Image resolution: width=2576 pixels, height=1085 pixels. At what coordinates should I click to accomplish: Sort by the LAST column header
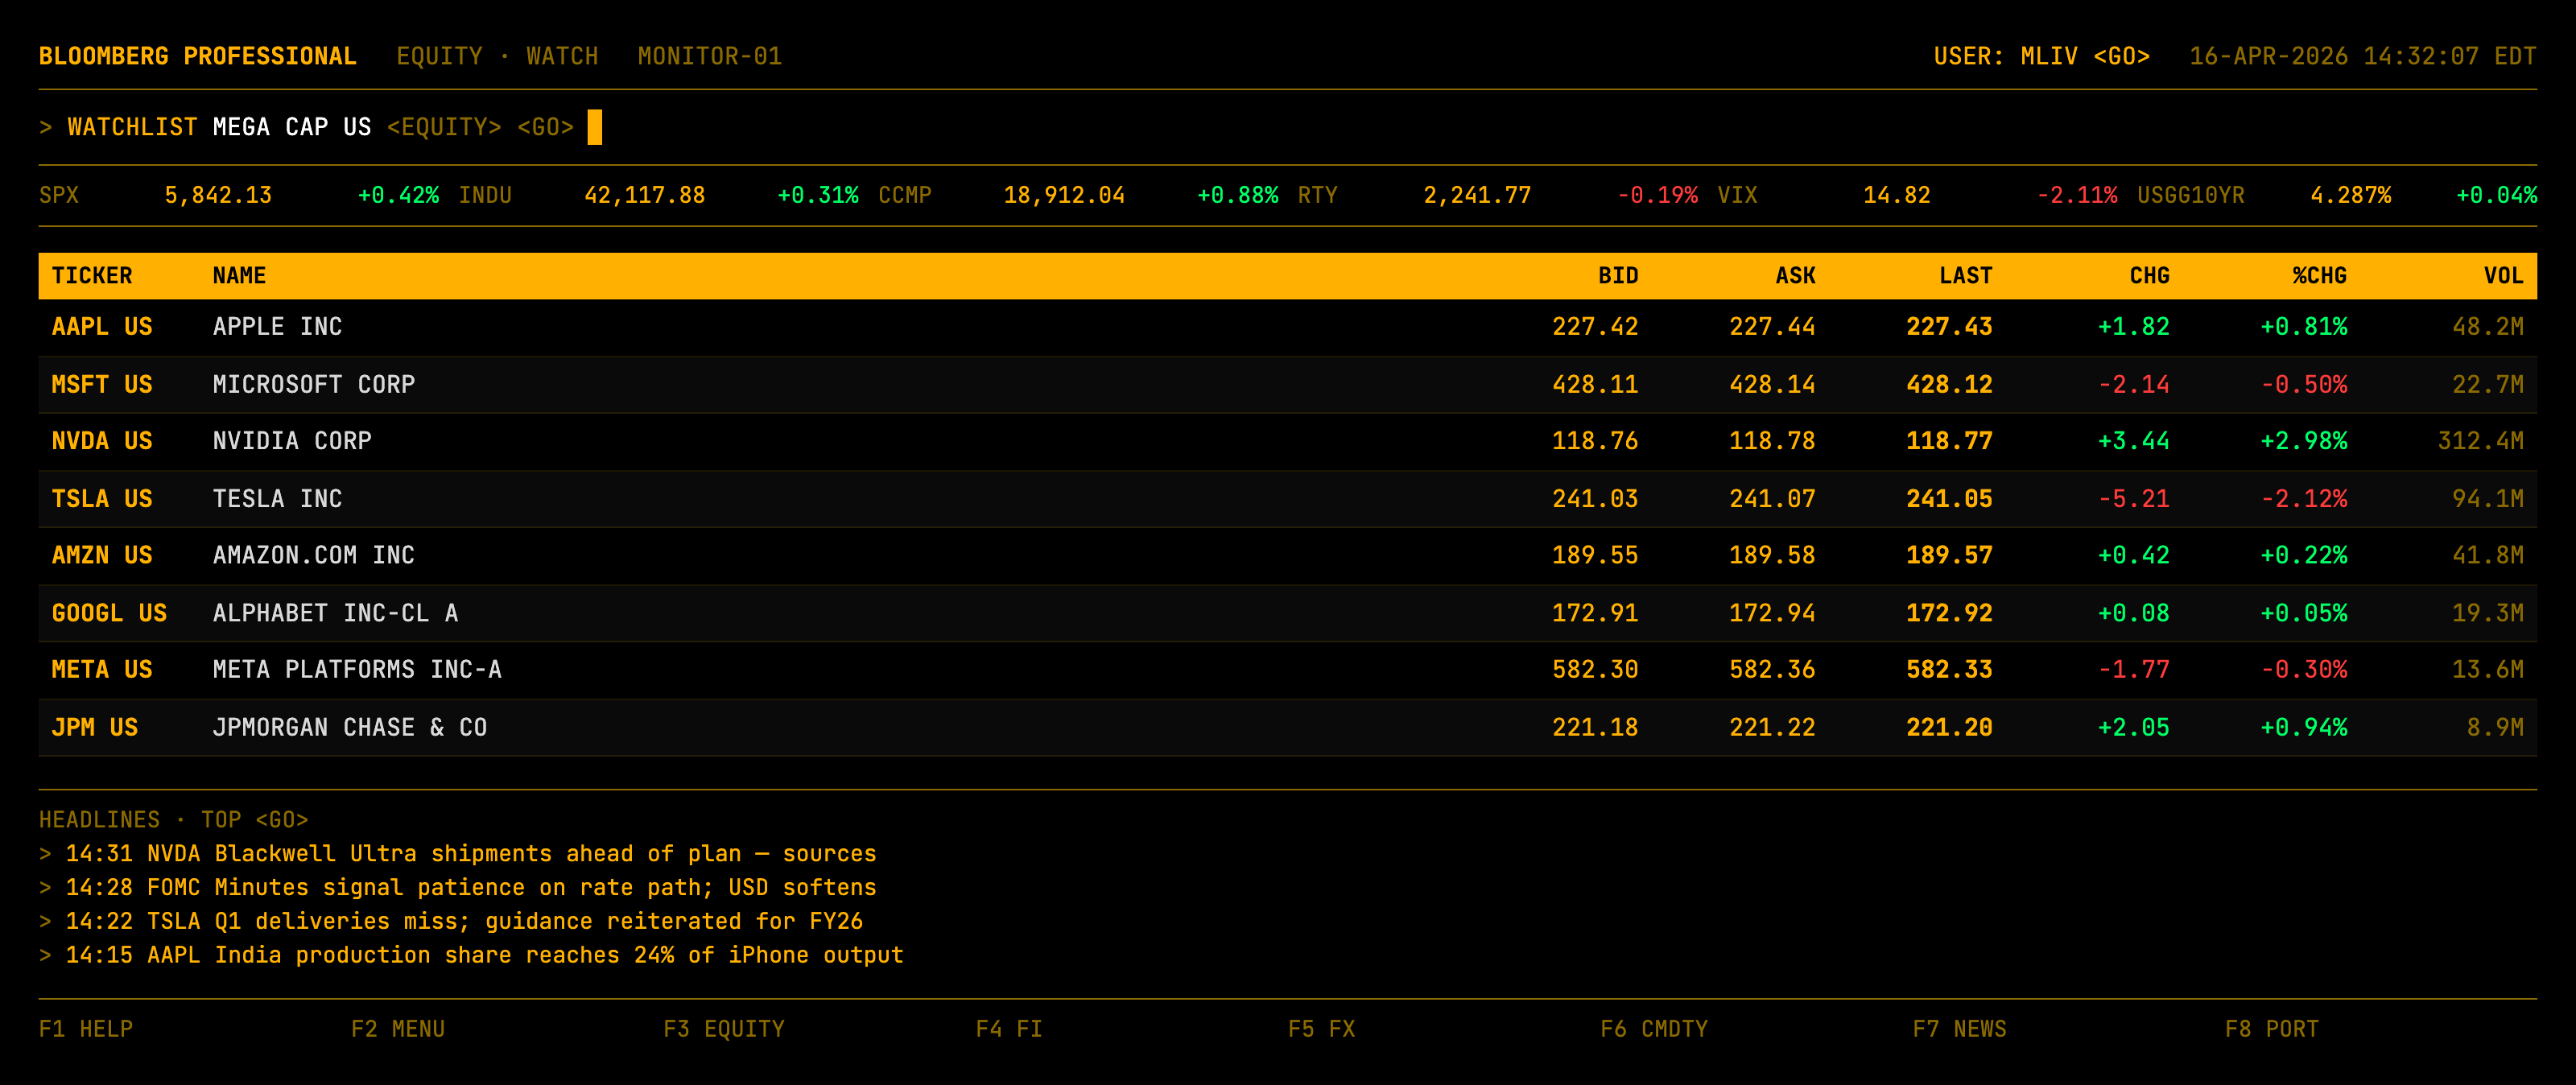[1966, 276]
